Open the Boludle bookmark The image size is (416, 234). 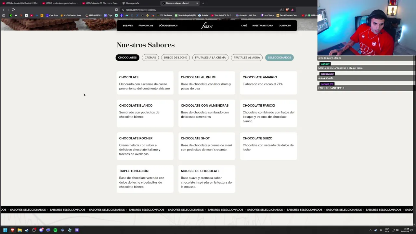pos(203,15)
